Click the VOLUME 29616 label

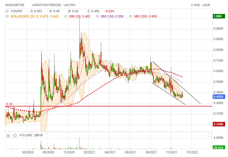[31, 135]
